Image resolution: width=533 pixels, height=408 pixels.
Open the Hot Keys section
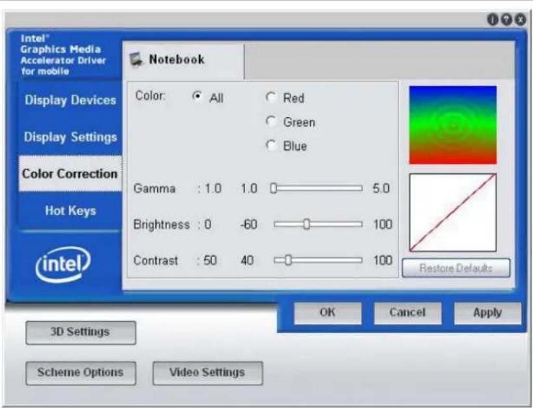click(x=70, y=210)
